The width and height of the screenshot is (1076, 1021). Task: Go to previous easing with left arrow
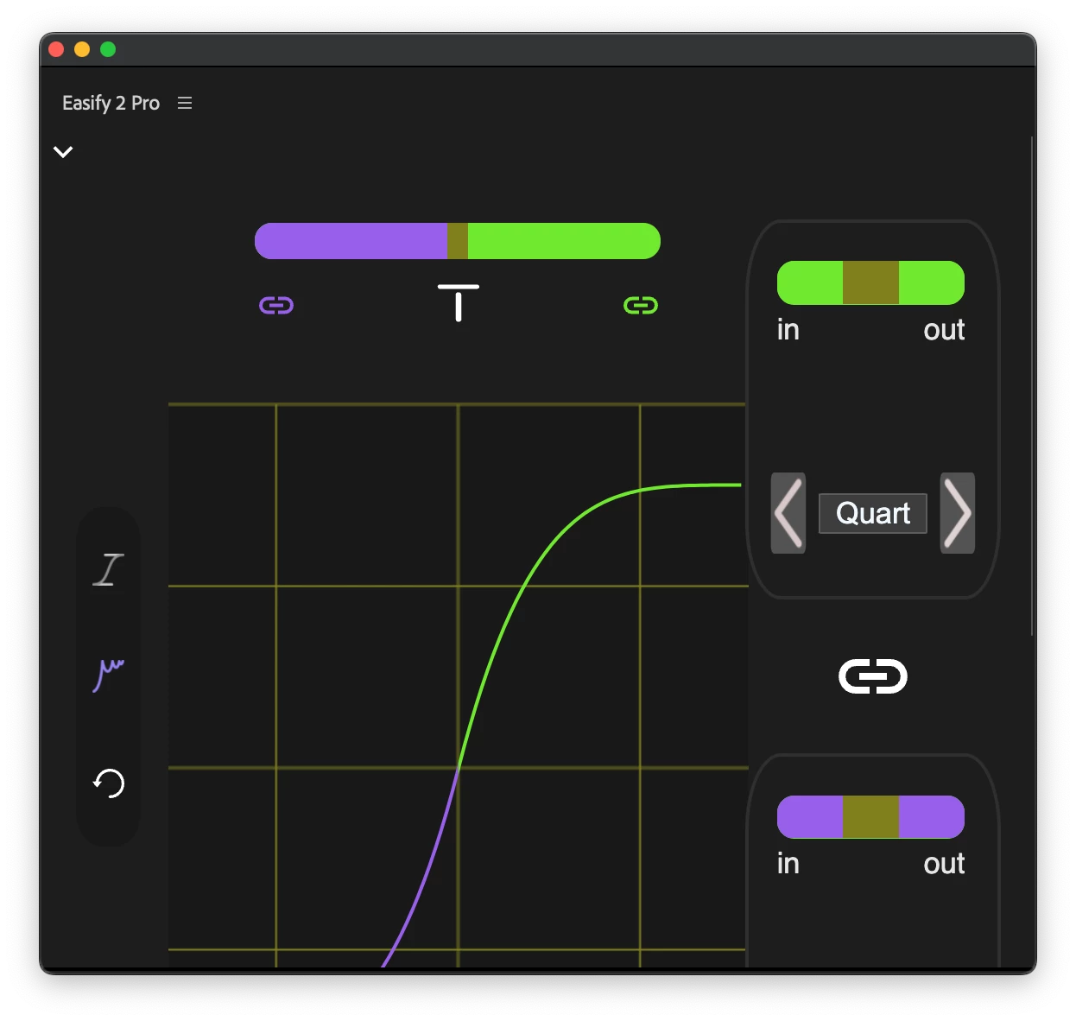tap(788, 513)
